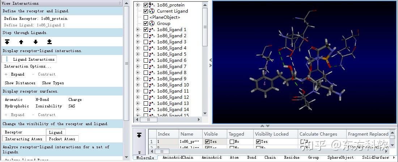Check the 1o86_ligand 7 checkbox

pos(146,67)
